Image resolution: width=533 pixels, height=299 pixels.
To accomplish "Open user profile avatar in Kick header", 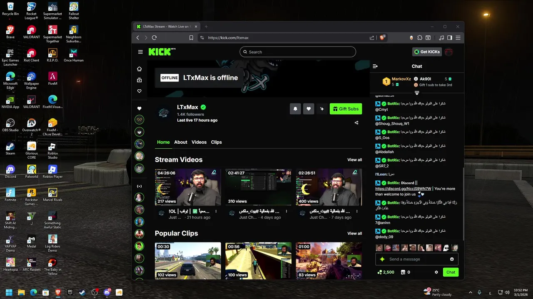I will (448, 52).
